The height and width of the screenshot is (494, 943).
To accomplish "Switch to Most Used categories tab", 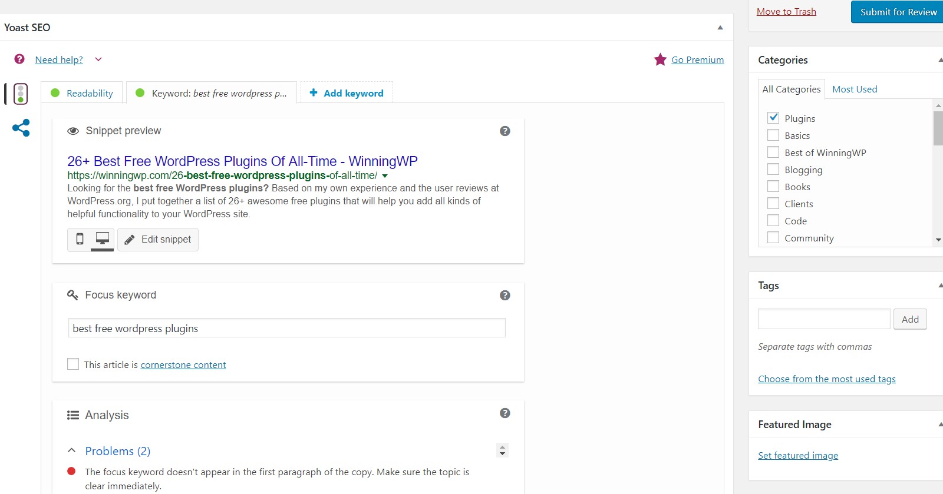I will click(x=855, y=89).
